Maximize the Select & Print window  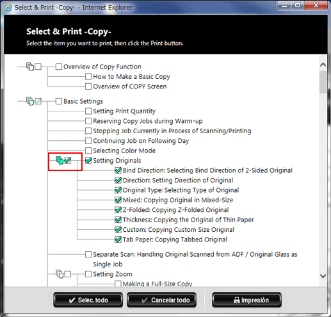pyautogui.click(x=298, y=6)
